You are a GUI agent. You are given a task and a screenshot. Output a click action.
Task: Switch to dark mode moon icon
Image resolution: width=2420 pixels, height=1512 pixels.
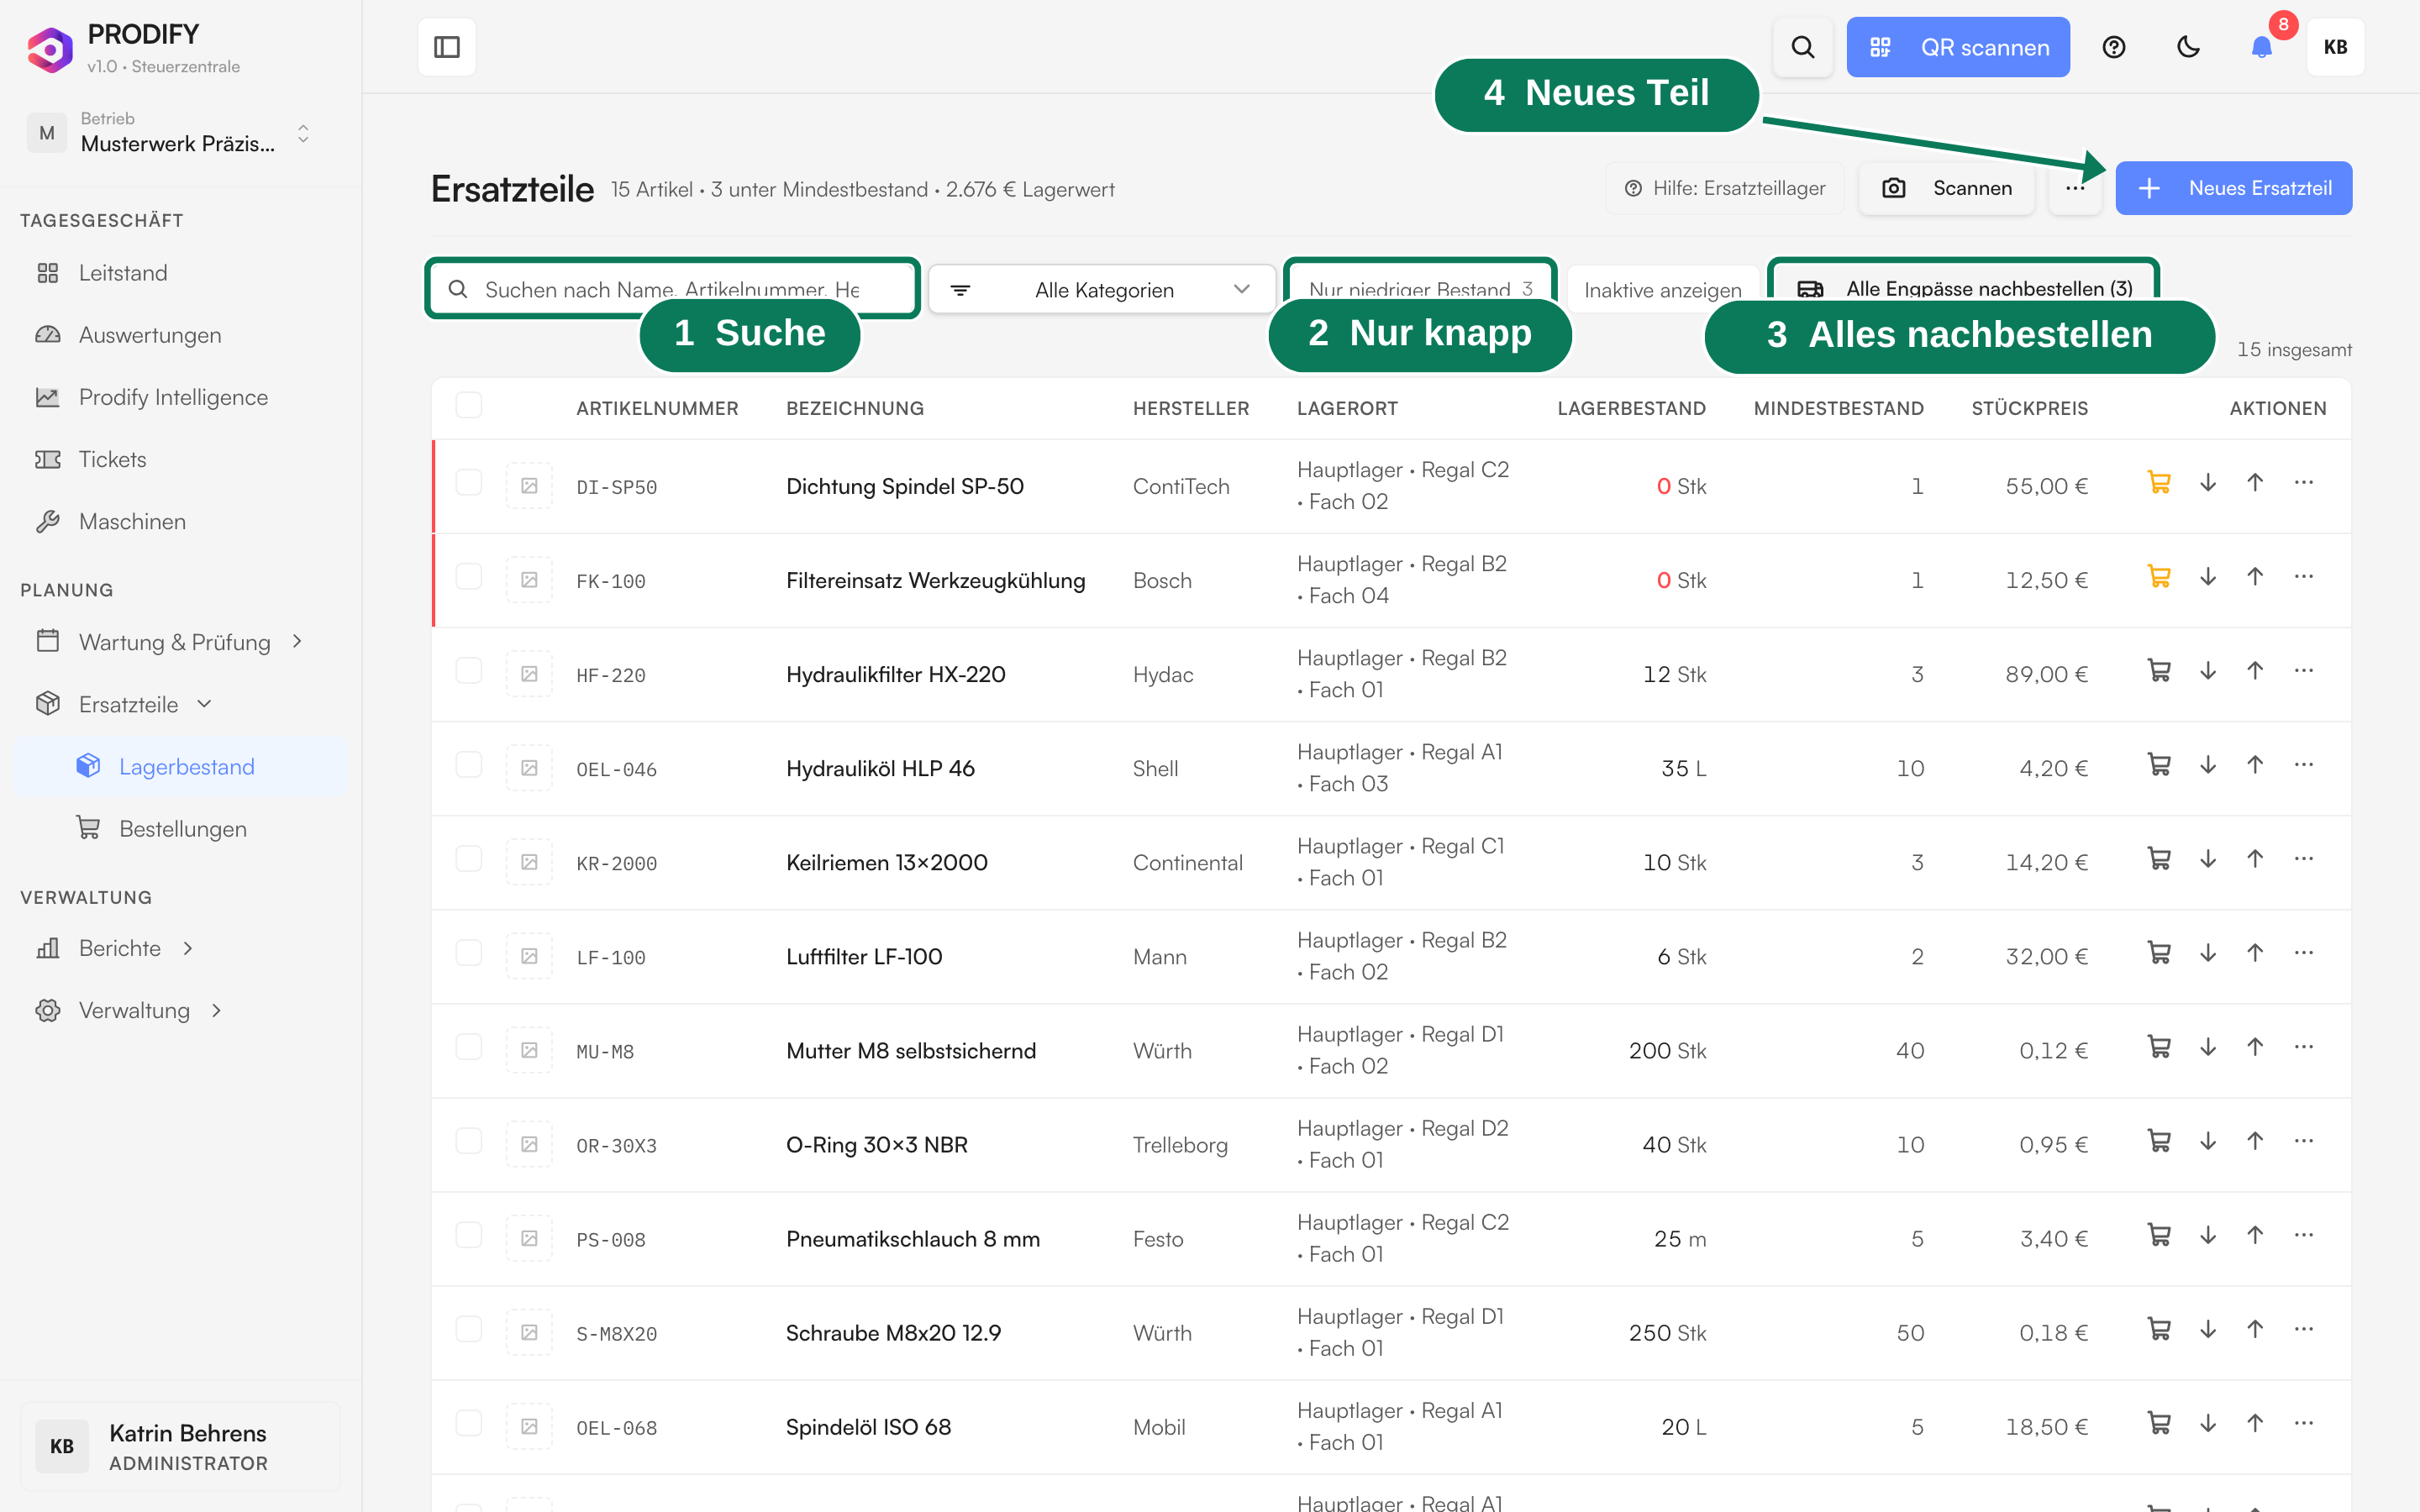pos(2188,47)
